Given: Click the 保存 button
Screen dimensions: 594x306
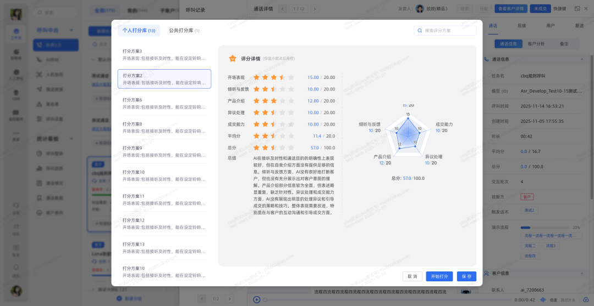Looking at the screenshot, I should tap(466, 276).
